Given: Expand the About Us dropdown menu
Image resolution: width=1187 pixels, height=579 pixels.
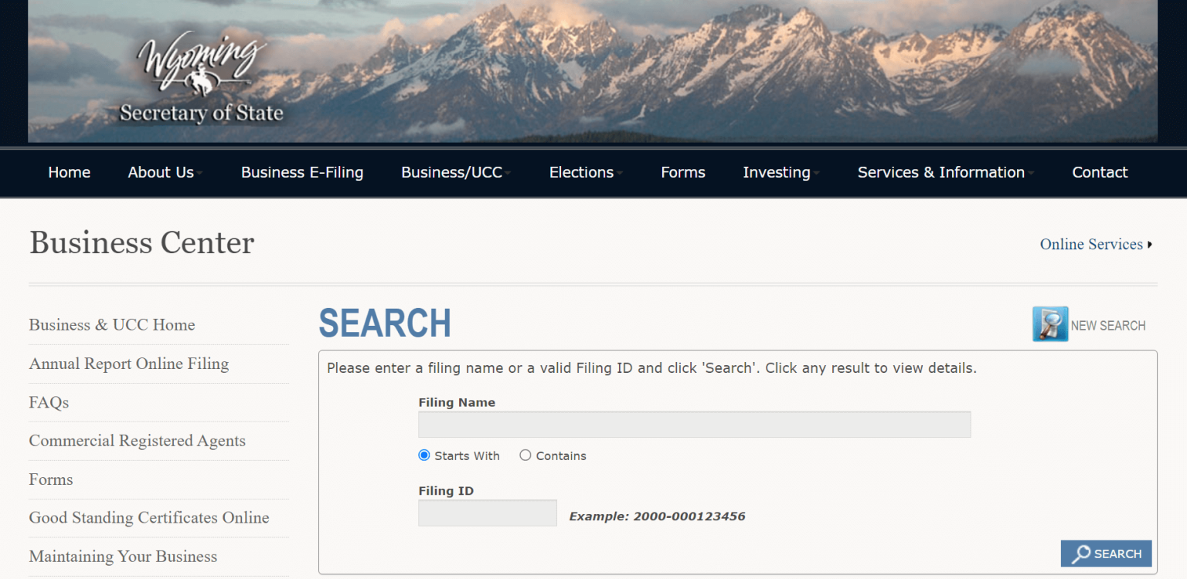Looking at the screenshot, I should tap(165, 173).
